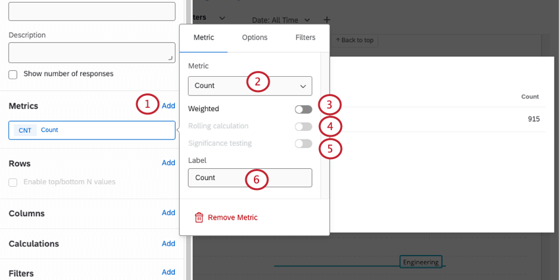The image size is (559, 280).
Task: Click the Metrics section heading
Action: pos(23,106)
